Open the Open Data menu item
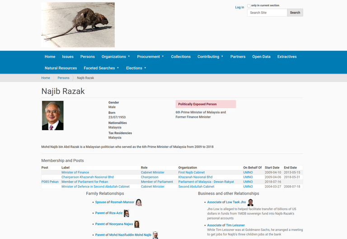The width and height of the screenshot is (347, 239). click(261, 56)
